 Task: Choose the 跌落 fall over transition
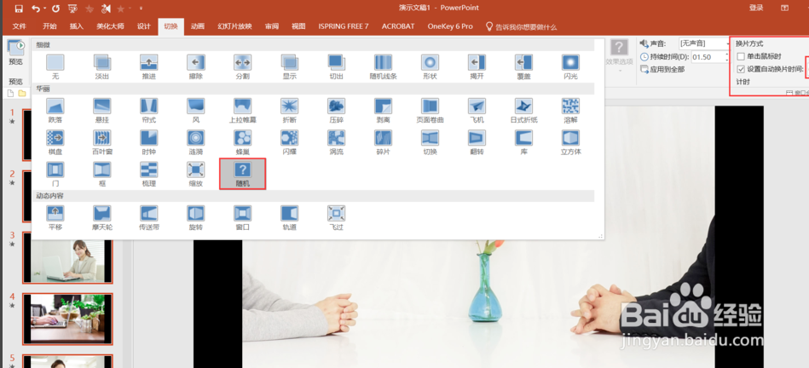click(x=55, y=110)
